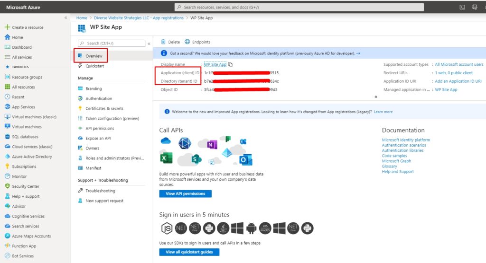Click the Function App lightning icon
The height and width of the screenshot is (263, 486).
8,245
